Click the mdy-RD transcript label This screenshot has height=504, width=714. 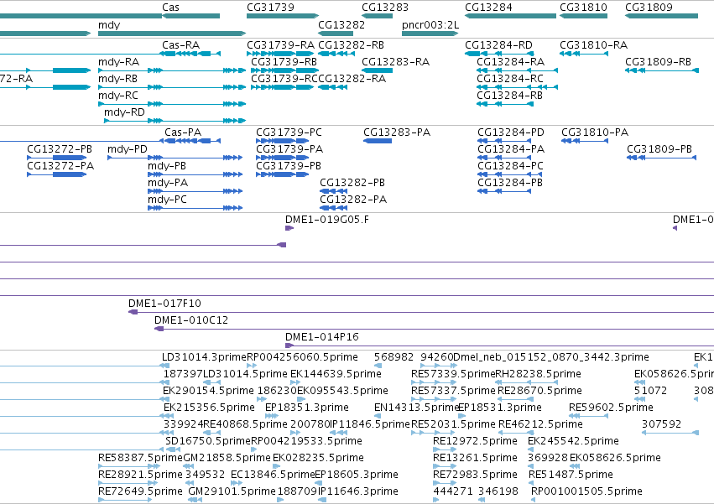click(x=124, y=112)
